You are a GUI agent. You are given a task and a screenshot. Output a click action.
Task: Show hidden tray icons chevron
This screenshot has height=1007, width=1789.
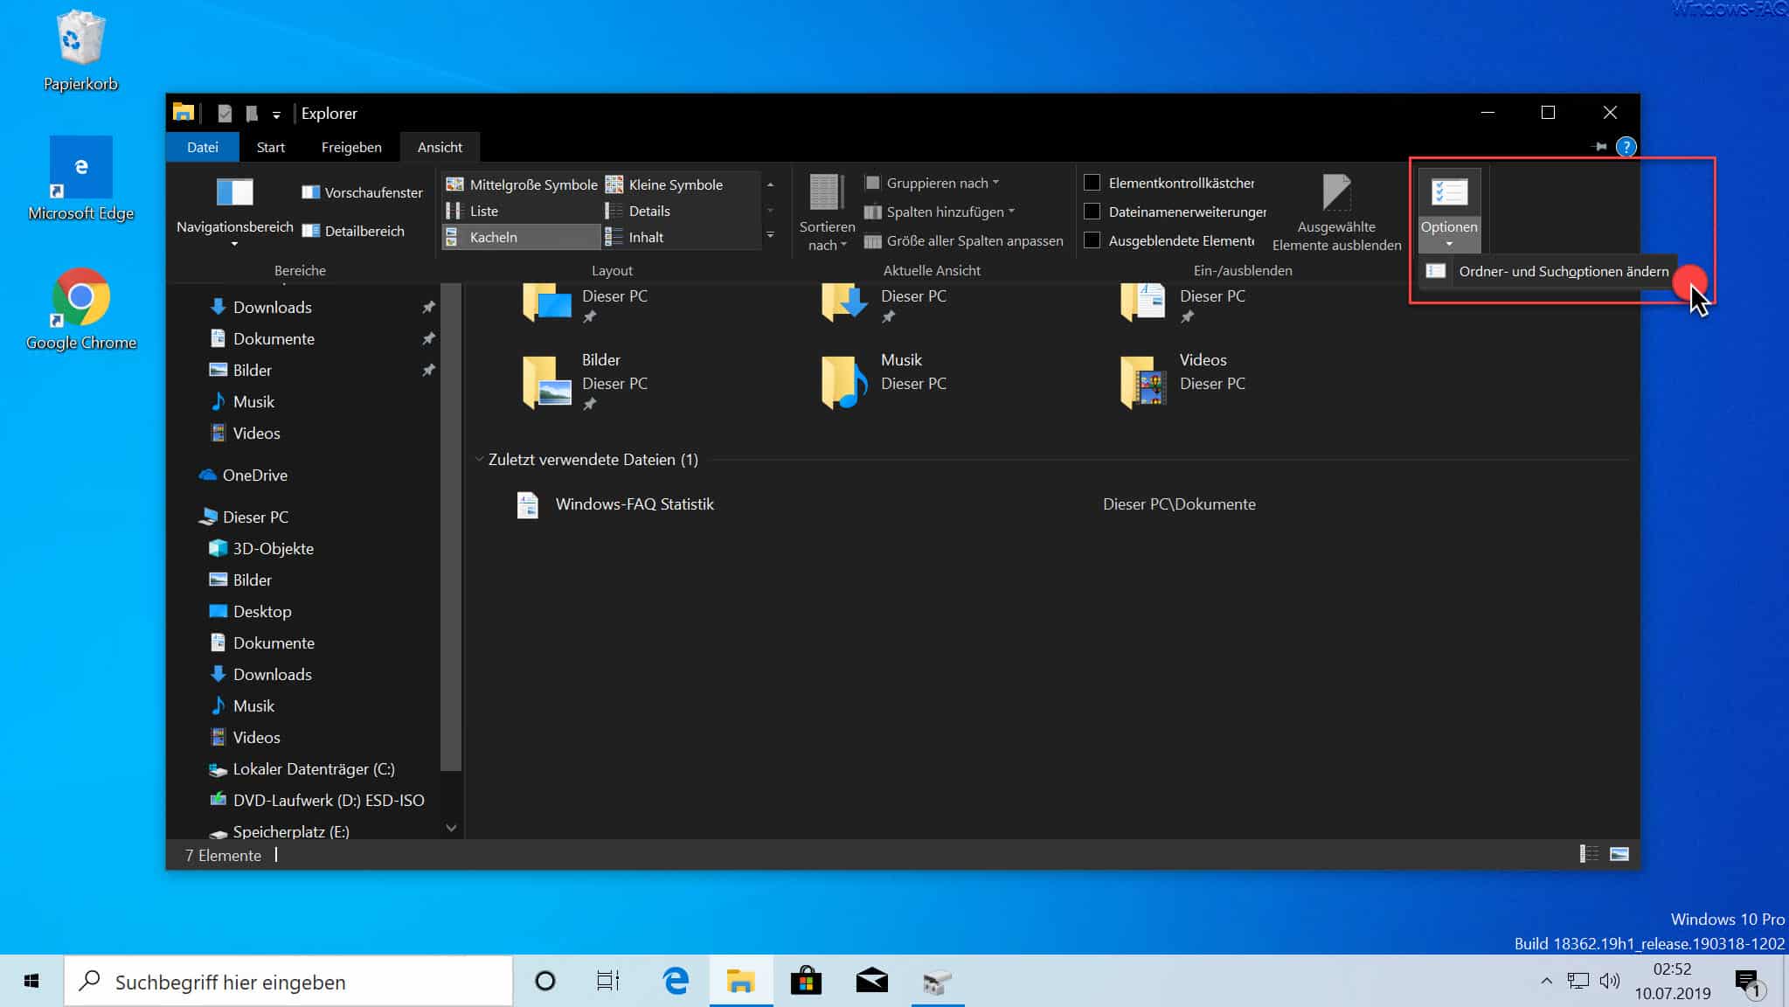pyautogui.click(x=1546, y=981)
